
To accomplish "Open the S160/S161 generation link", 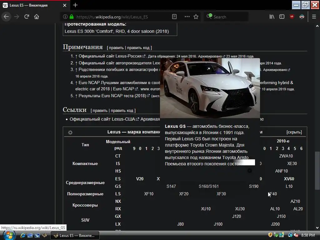I will tap(208, 186).
